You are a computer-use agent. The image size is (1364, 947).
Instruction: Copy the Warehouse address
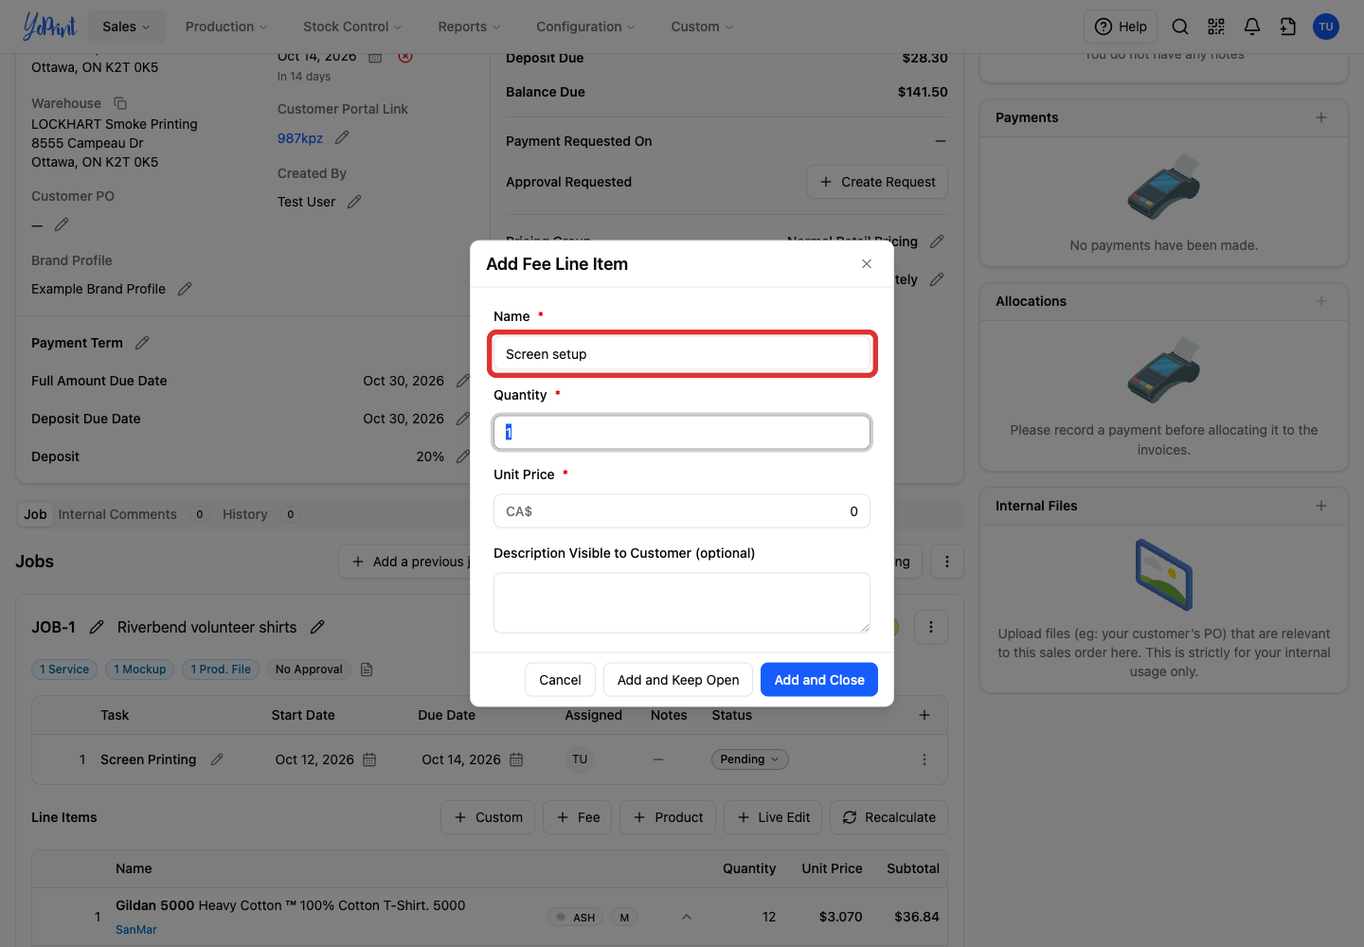point(120,103)
